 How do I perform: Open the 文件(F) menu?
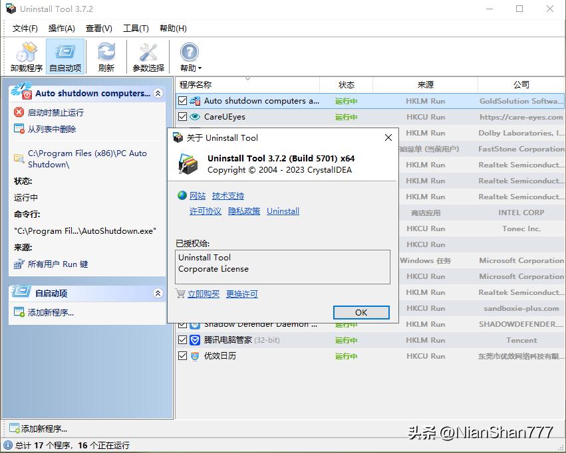(x=25, y=29)
